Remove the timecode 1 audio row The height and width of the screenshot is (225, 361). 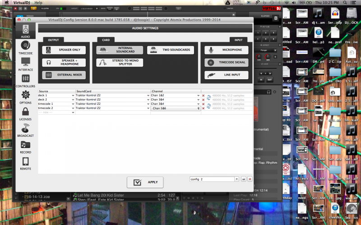pyautogui.click(x=204, y=104)
